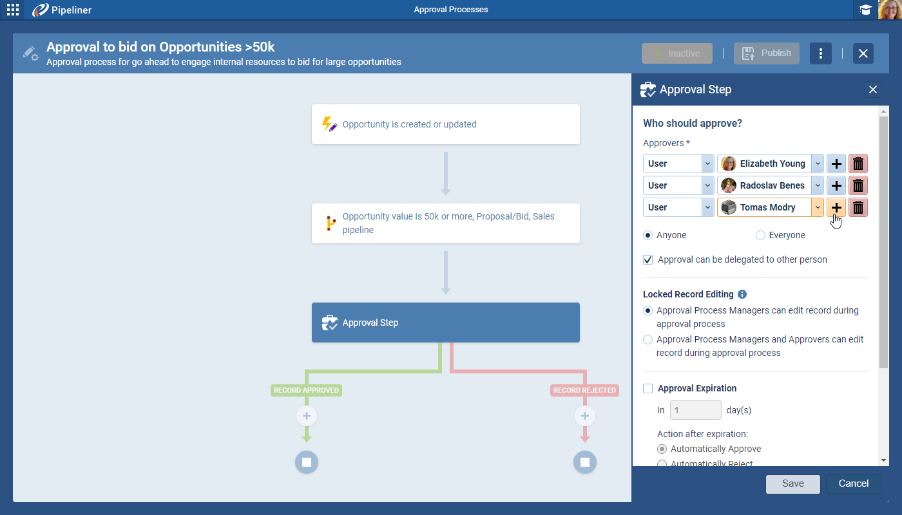The height and width of the screenshot is (515, 902).
Task: Add approver after Radoslav Benes row
Action: (836, 185)
